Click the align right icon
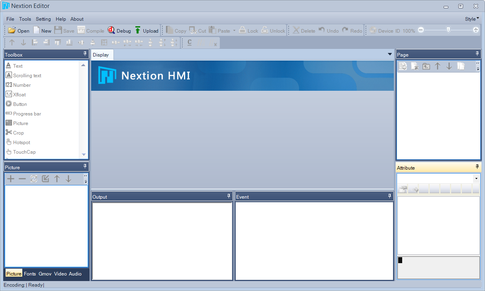Viewport: 485px width, 291px height. click(47, 43)
